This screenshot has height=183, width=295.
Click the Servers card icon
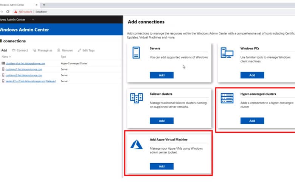(136, 53)
